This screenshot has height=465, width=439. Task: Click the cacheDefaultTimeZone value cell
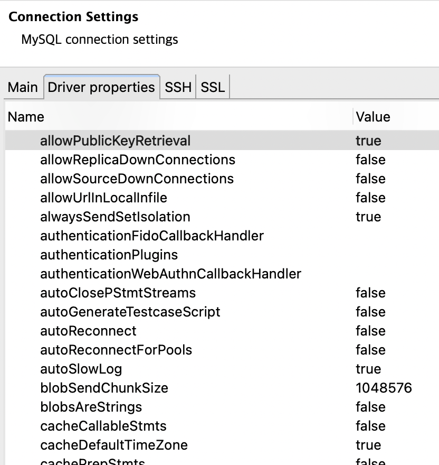pos(368,445)
